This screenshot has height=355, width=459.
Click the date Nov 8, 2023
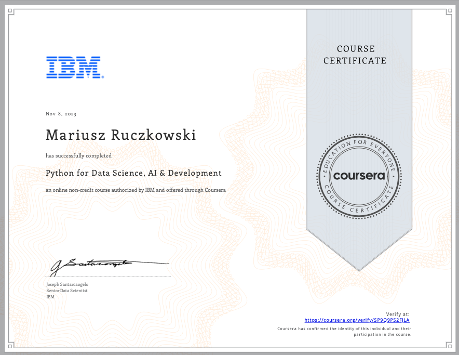point(61,114)
